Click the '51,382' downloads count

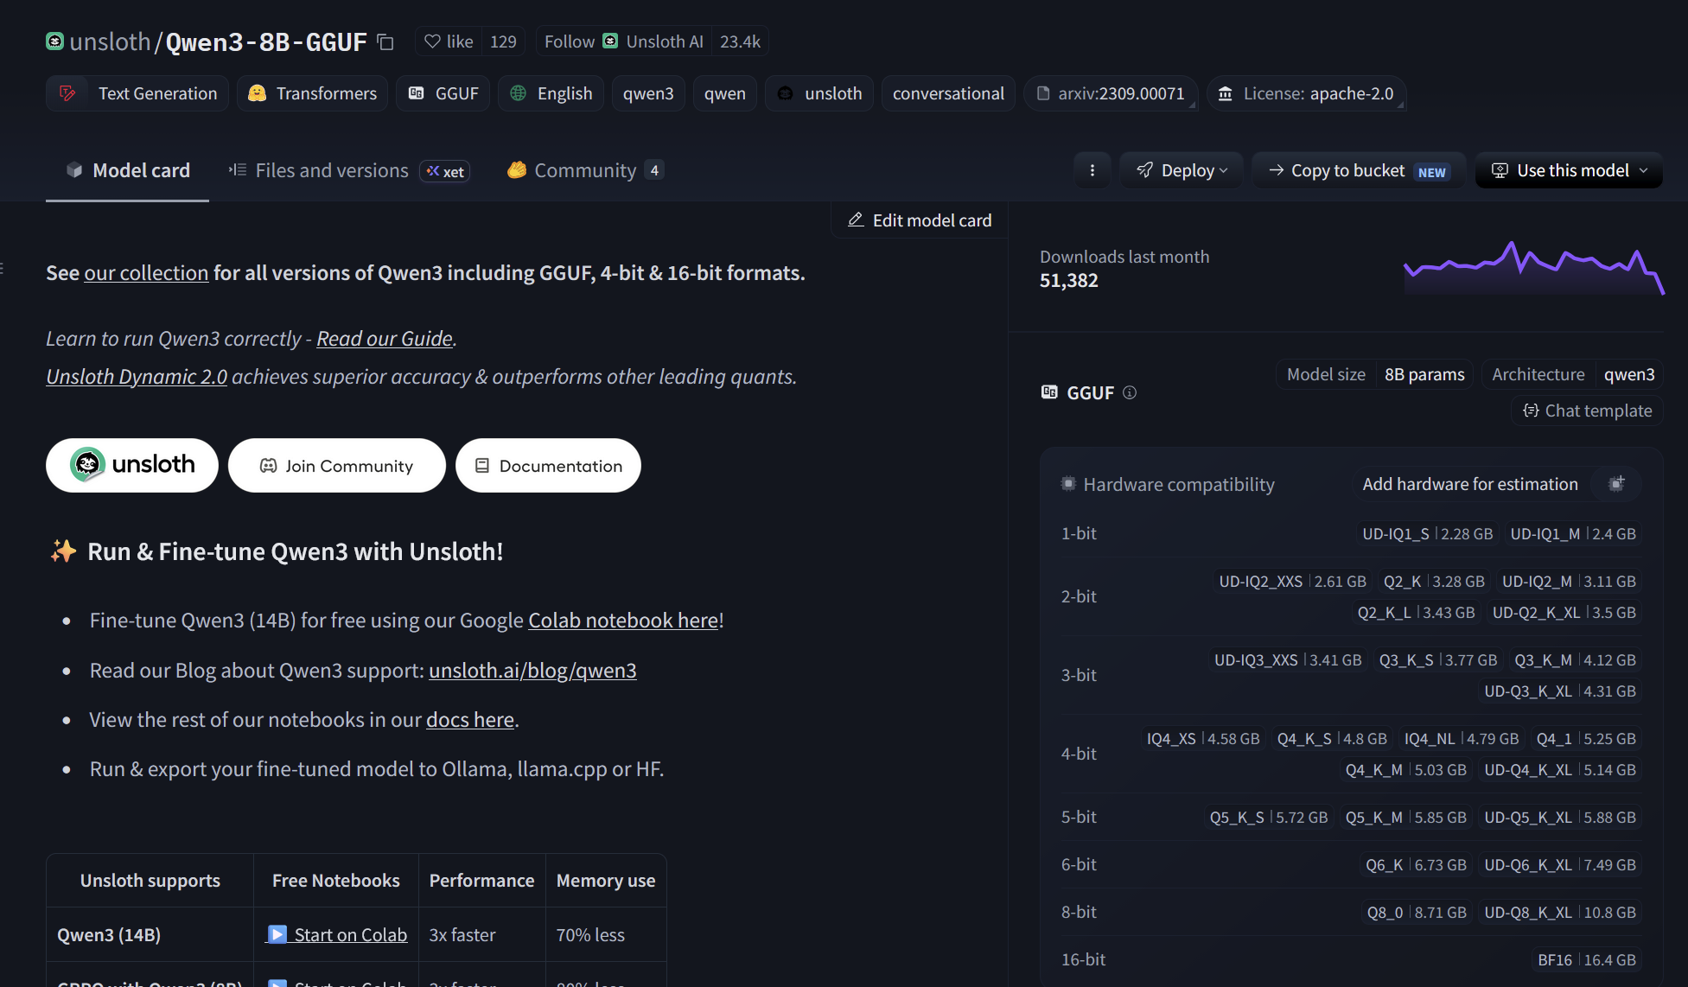[1069, 281]
